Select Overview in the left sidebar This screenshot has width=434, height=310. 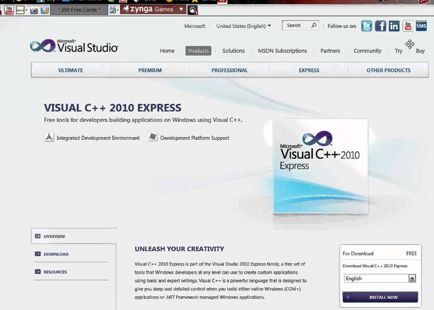coord(74,236)
